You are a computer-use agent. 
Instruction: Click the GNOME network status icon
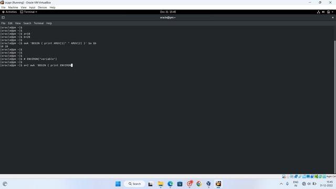[x=319, y=12]
